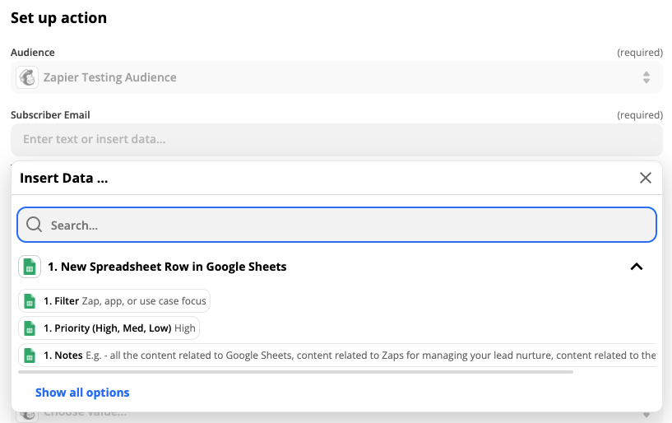This screenshot has height=423, width=672.
Task: Click the magnifying glass search icon
Action: [x=34, y=225]
